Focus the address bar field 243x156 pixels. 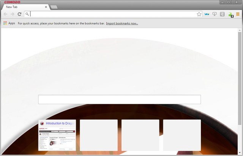113,14
